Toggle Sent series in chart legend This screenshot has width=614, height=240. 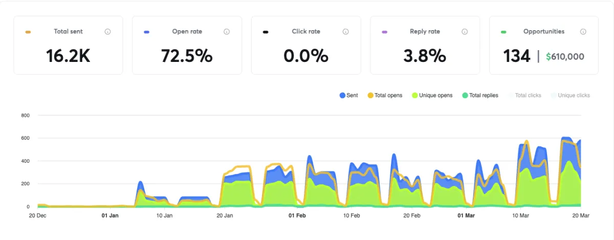click(x=348, y=95)
